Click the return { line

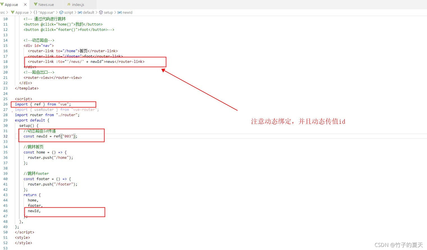[32, 195]
